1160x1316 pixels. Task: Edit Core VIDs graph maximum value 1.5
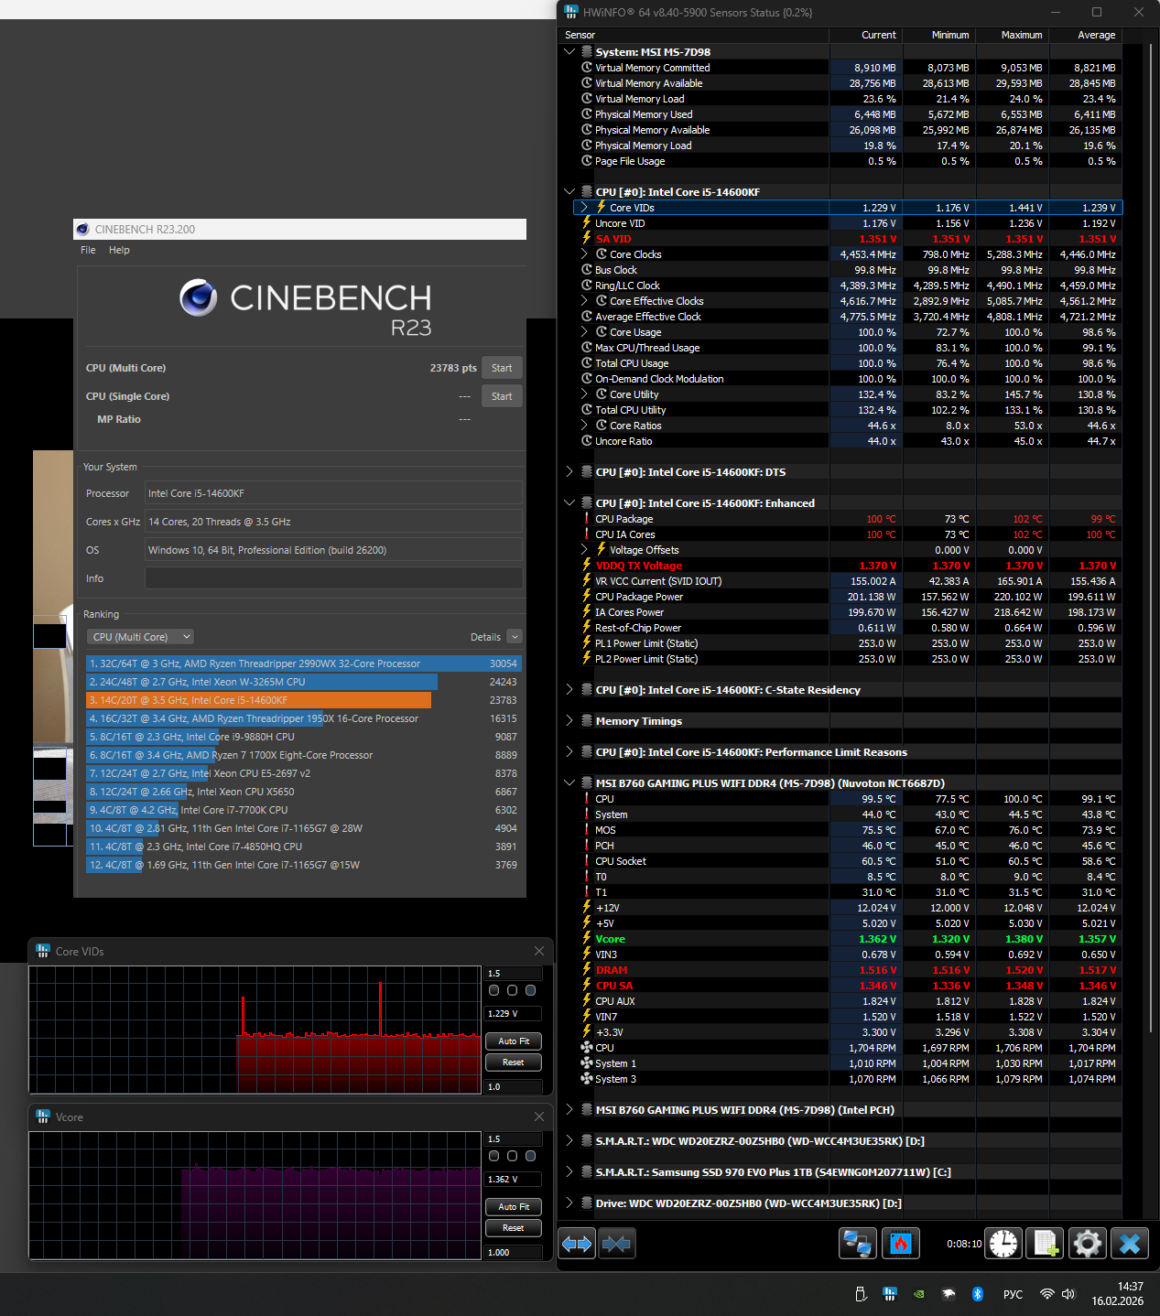[x=513, y=974]
